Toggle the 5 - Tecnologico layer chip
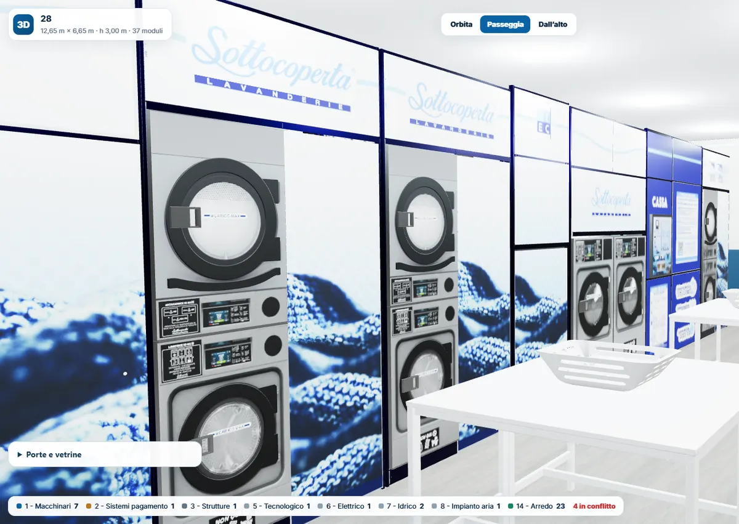Viewport: 739px width, 524px height. [x=277, y=506]
